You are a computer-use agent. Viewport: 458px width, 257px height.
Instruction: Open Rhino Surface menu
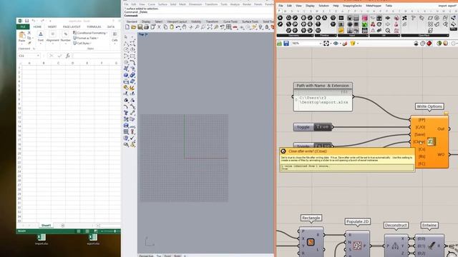click(162, 4)
